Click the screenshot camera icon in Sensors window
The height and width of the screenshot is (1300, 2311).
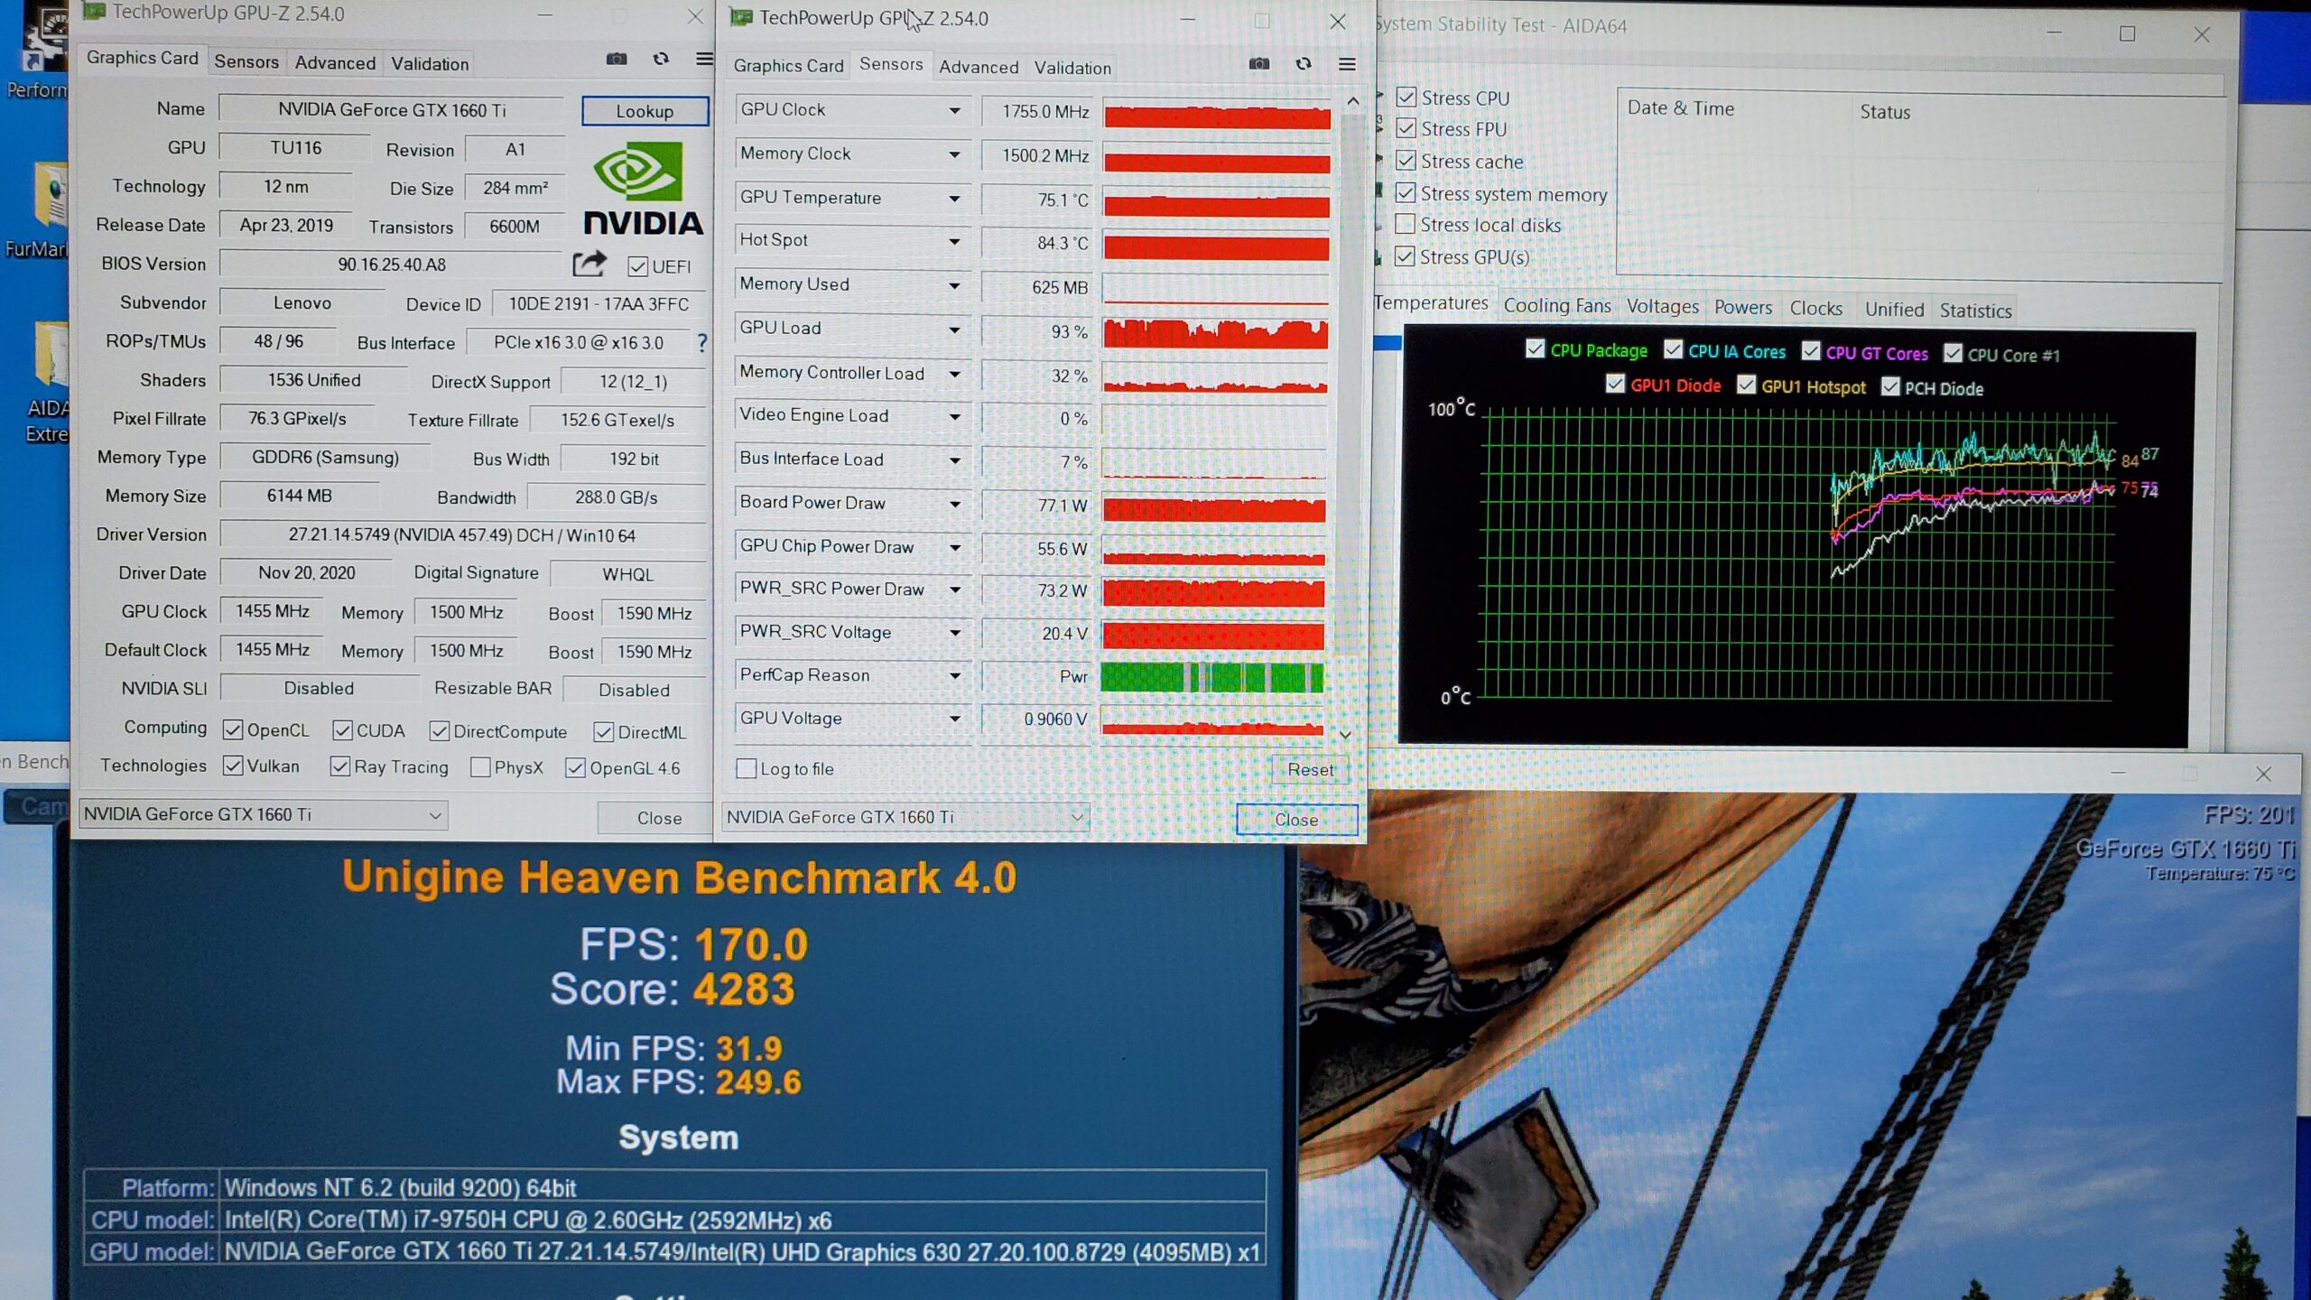click(x=1258, y=64)
